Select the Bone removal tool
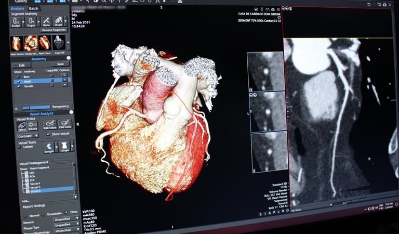The height and width of the screenshot is (234, 399). (x=46, y=22)
